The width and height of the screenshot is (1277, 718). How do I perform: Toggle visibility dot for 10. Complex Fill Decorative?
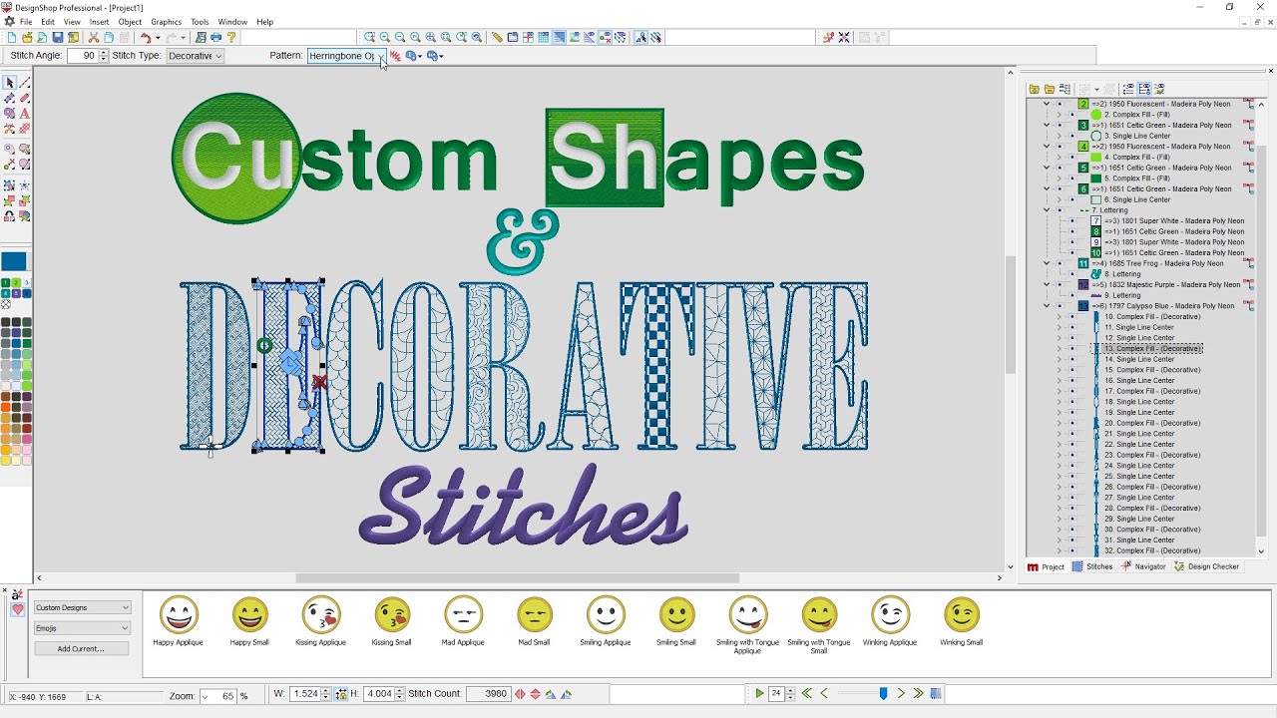pyautogui.click(x=1072, y=317)
